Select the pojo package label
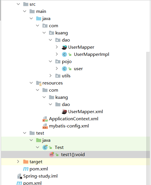 coord(67,62)
